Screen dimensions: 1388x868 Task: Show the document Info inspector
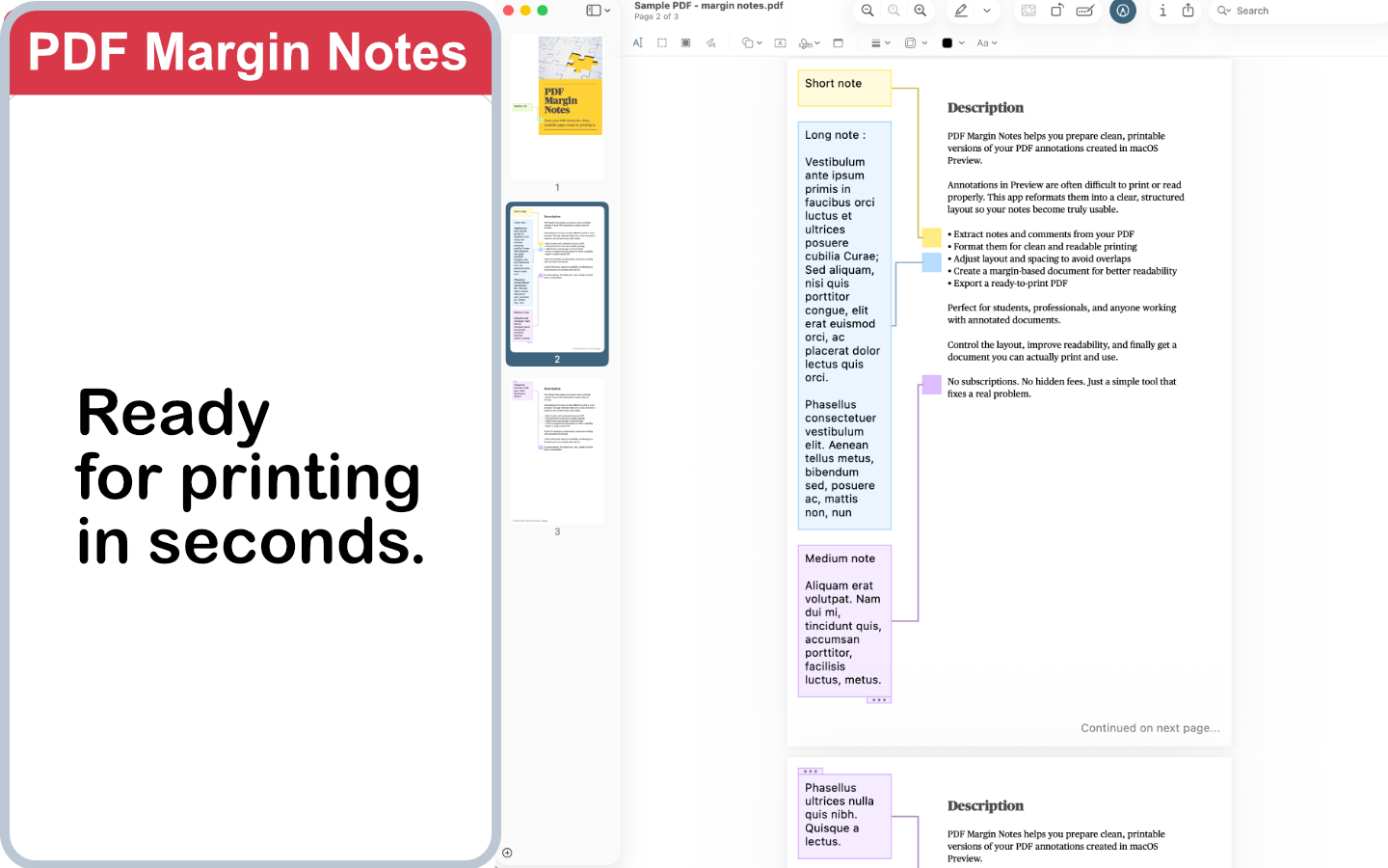pos(1162,11)
